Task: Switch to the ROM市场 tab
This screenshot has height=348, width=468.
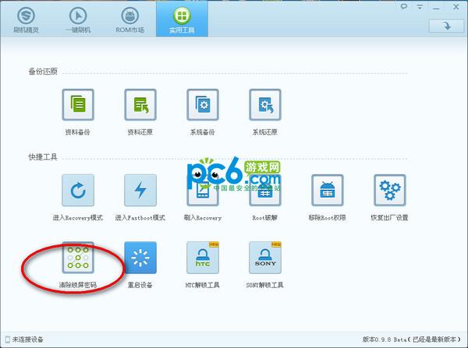Action: tap(129, 19)
